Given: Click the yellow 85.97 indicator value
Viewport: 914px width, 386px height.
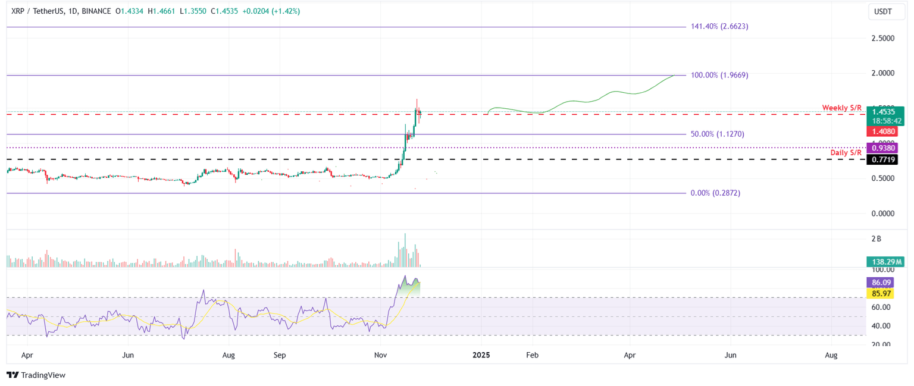Looking at the screenshot, I should click(881, 293).
